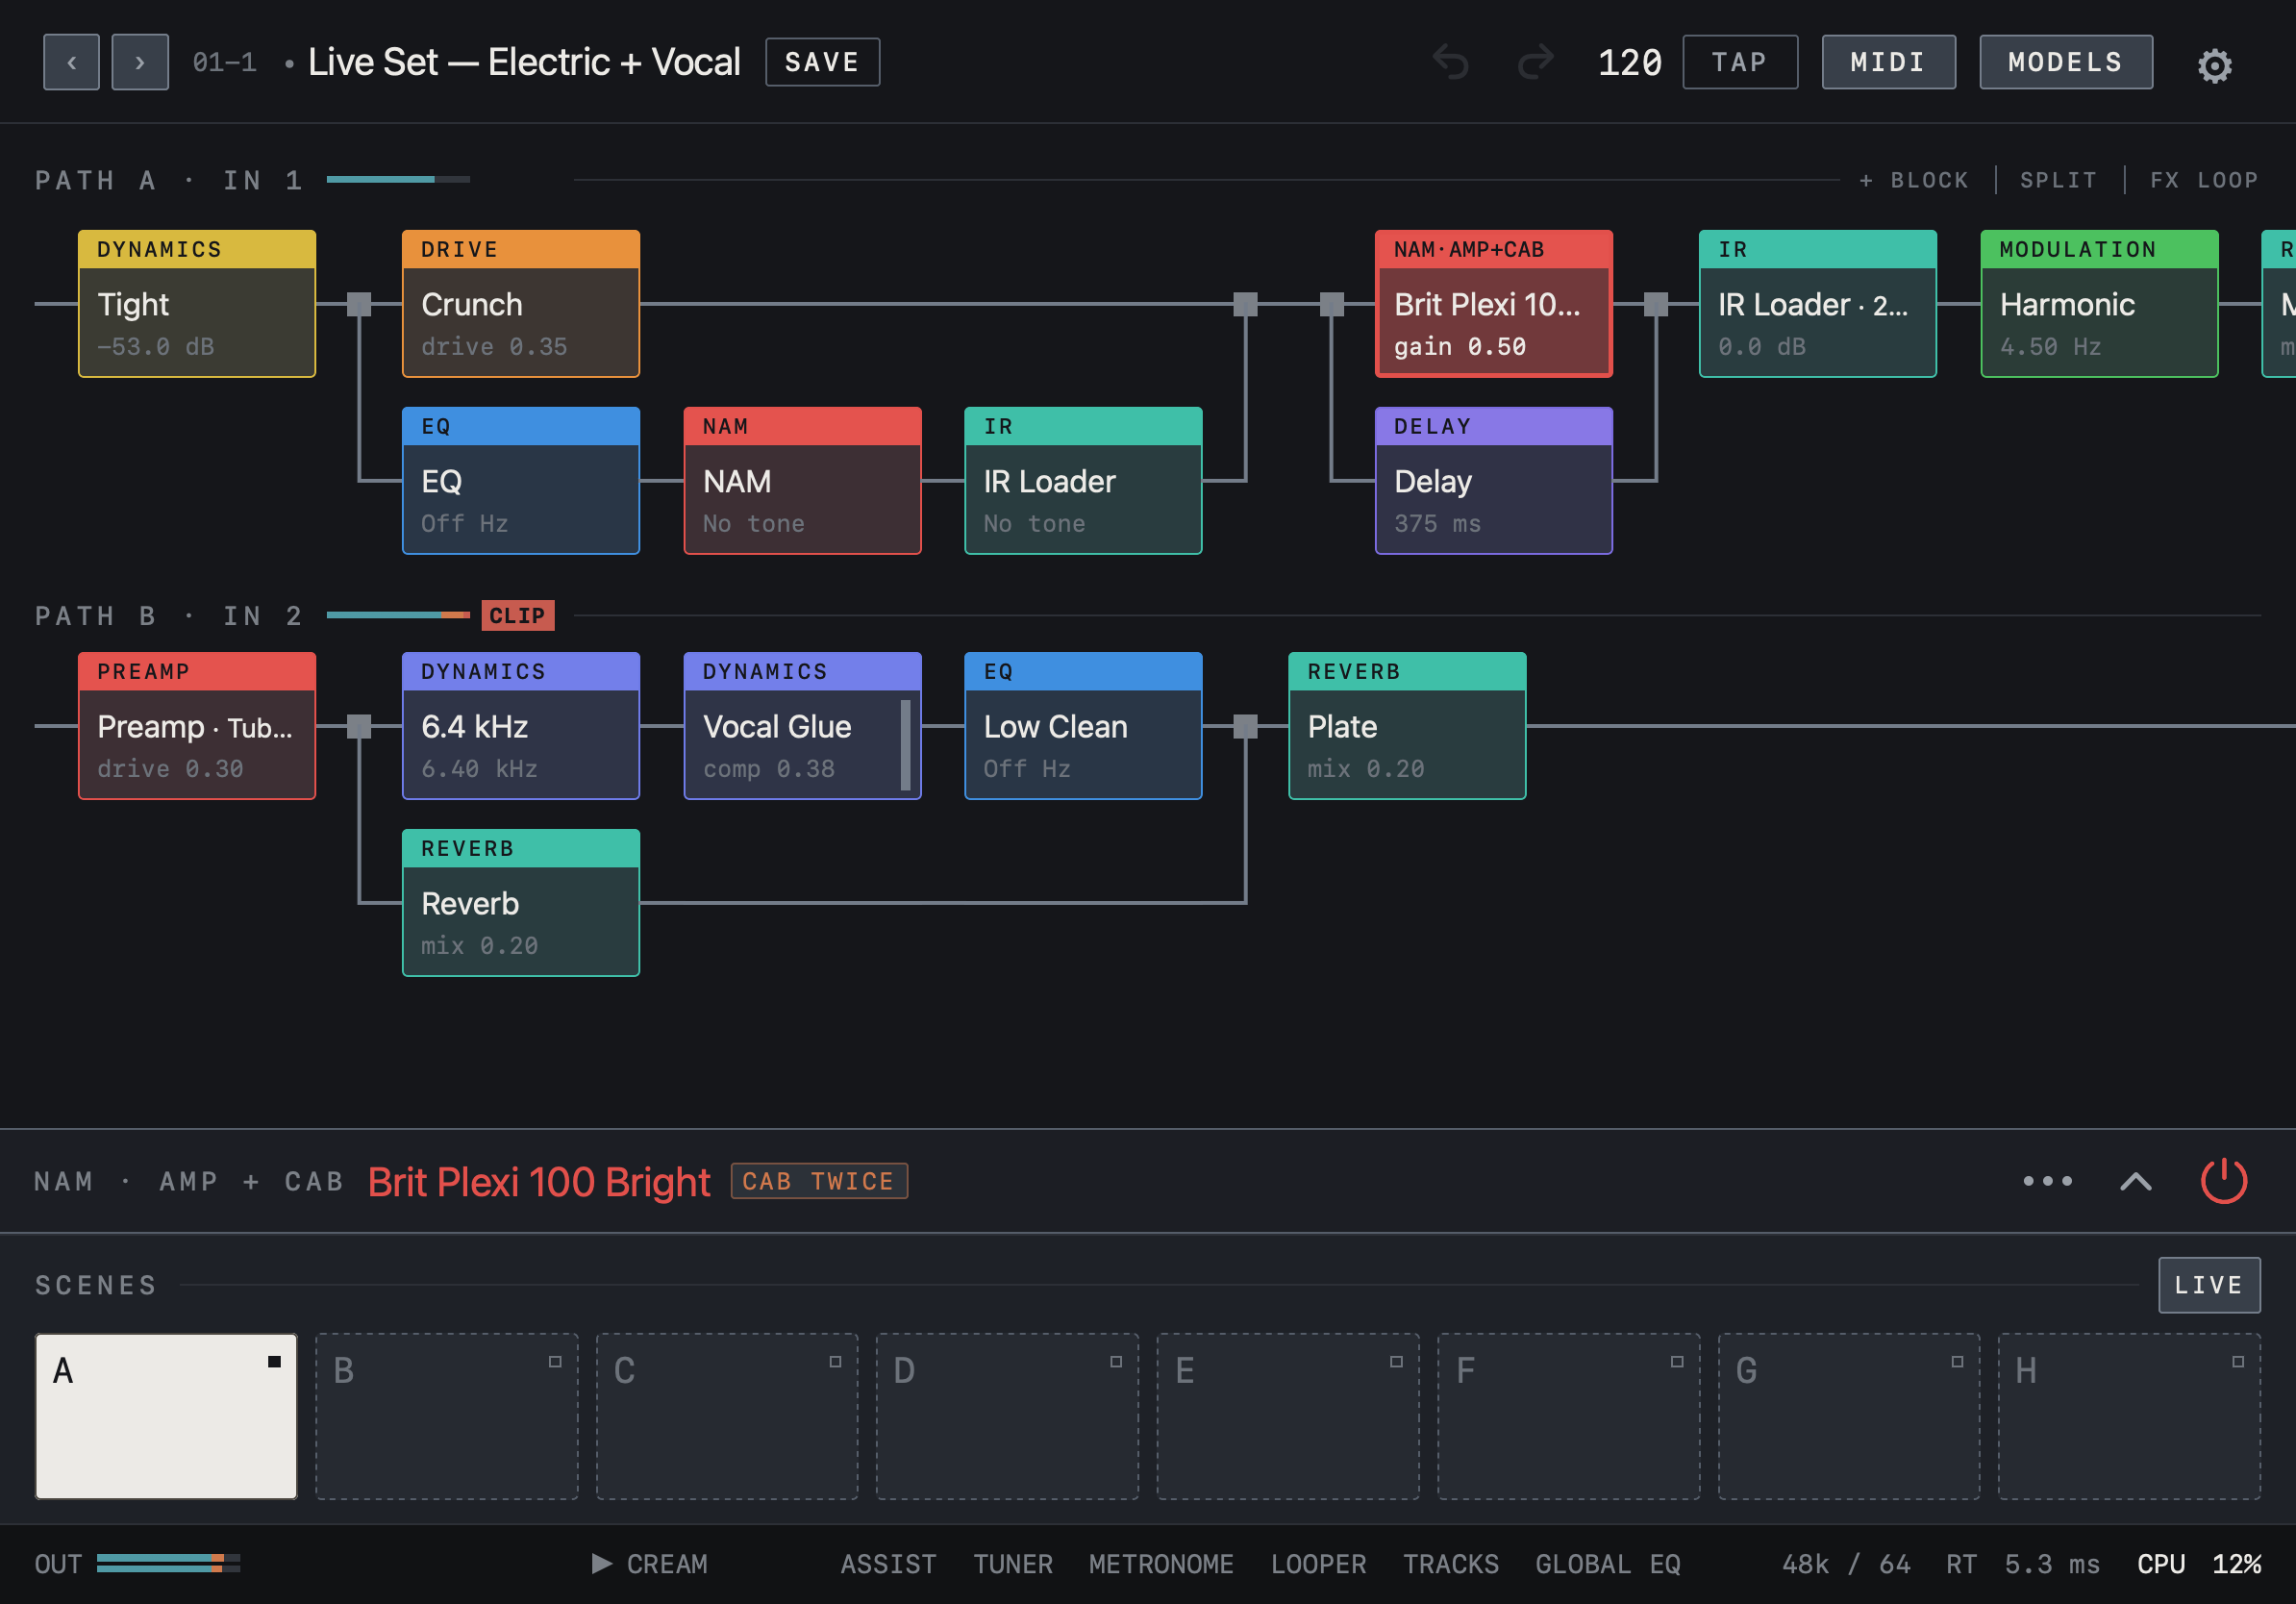The width and height of the screenshot is (2296, 1604).
Task: Select scene B
Action: point(447,1416)
